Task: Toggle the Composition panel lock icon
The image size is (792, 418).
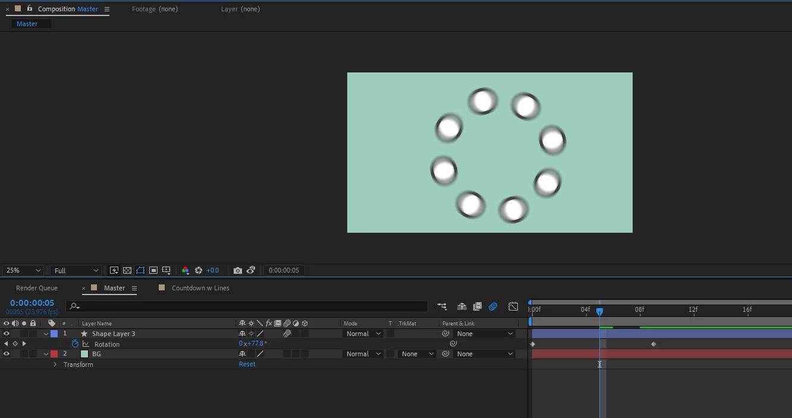Action: [30, 8]
